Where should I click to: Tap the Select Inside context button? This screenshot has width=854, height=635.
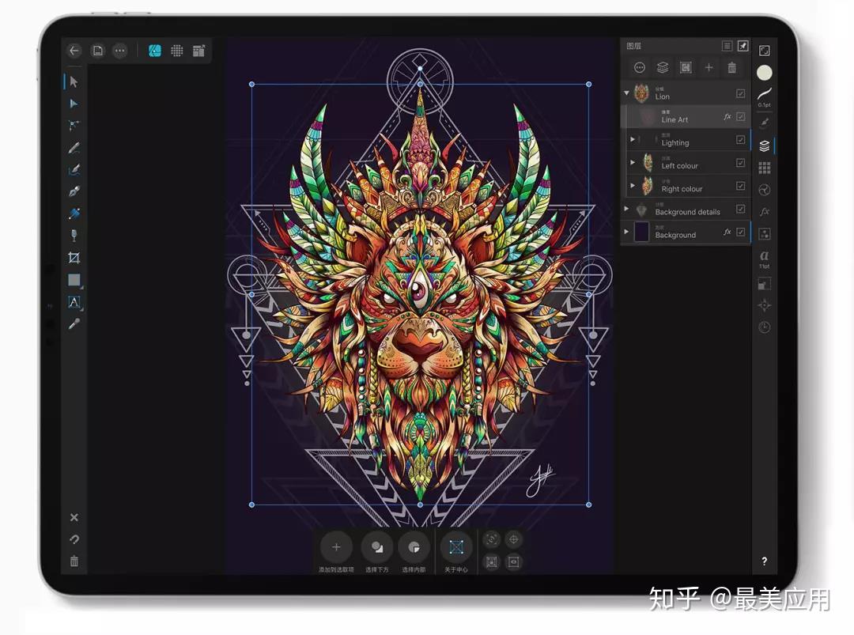tap(414, 547)
